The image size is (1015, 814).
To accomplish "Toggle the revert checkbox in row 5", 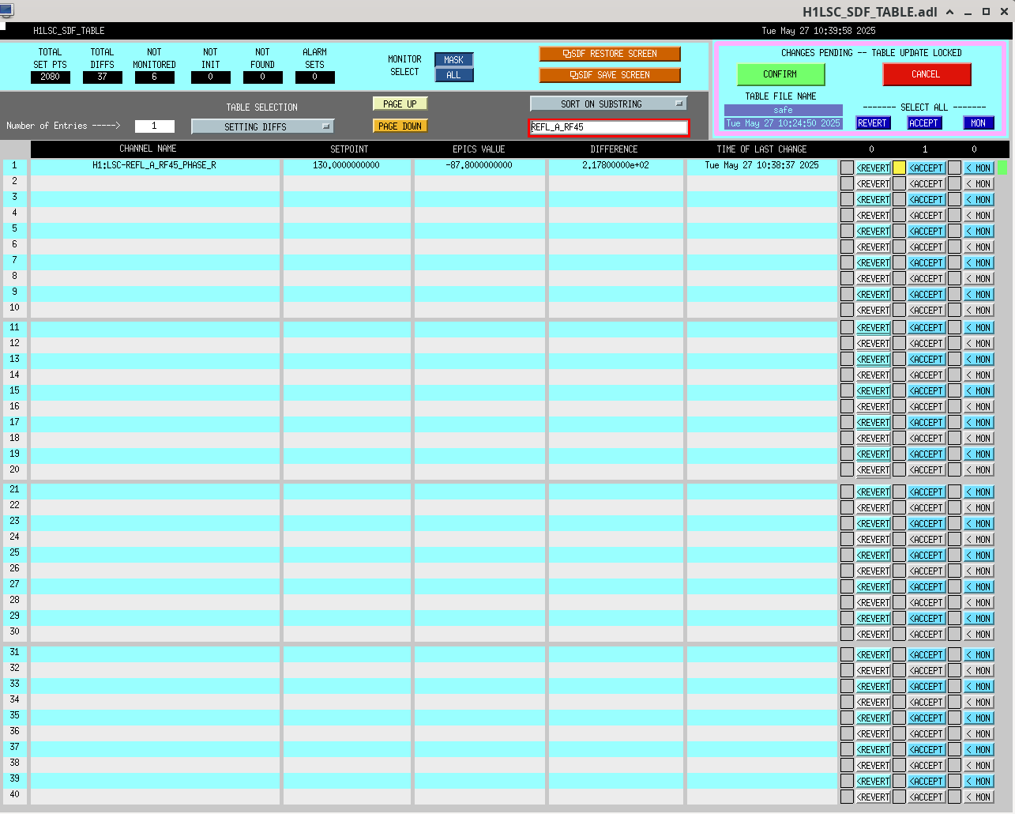I will point(847,231).
